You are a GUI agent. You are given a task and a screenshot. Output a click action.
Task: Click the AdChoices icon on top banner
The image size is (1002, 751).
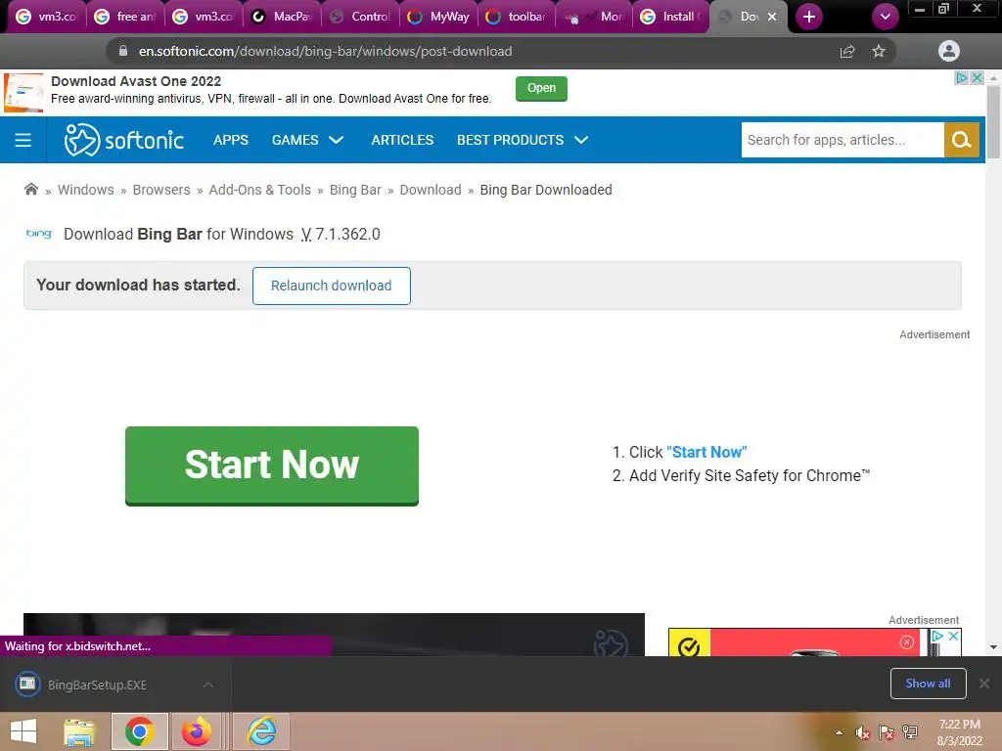coord(961,78)
